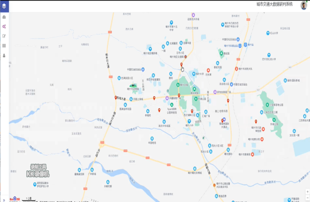Click the green 喀什古城 scenic marker
Viewport: 310px width, 202px height.
178,85
